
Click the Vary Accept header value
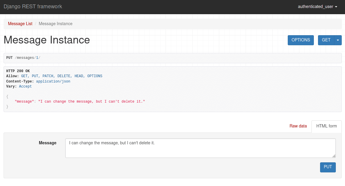(25, 86)
